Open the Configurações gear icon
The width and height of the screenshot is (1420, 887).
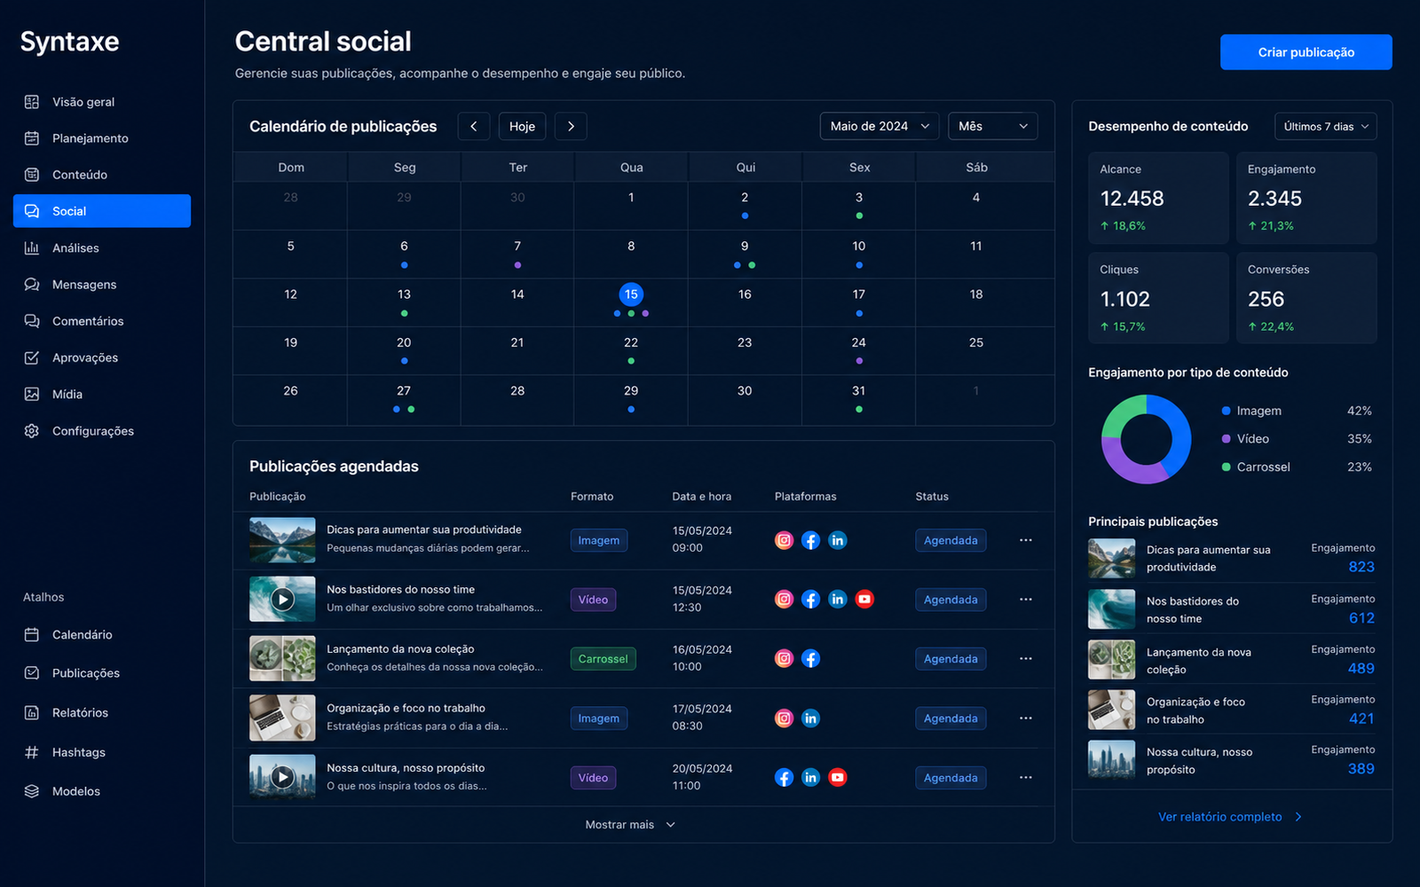(32, 431)
